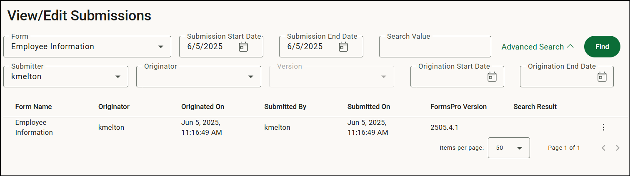This screenshot has width=630, height=176.
Task: Click the green Find button
Action: pos(602,47)
